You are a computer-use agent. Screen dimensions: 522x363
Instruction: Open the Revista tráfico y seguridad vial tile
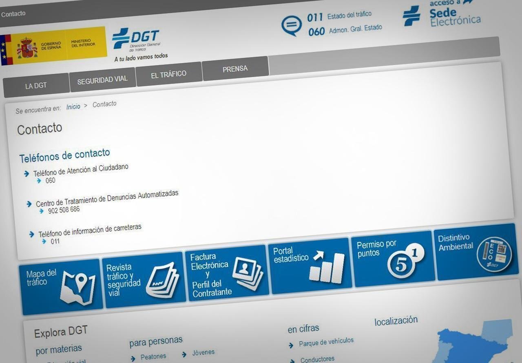tap(144, 280)
